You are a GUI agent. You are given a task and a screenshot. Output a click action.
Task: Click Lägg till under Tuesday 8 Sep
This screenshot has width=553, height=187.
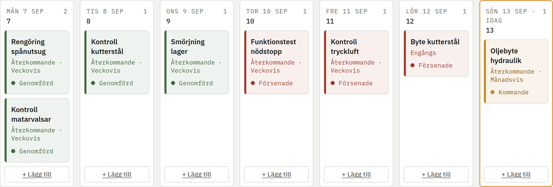tap(117, 174)
